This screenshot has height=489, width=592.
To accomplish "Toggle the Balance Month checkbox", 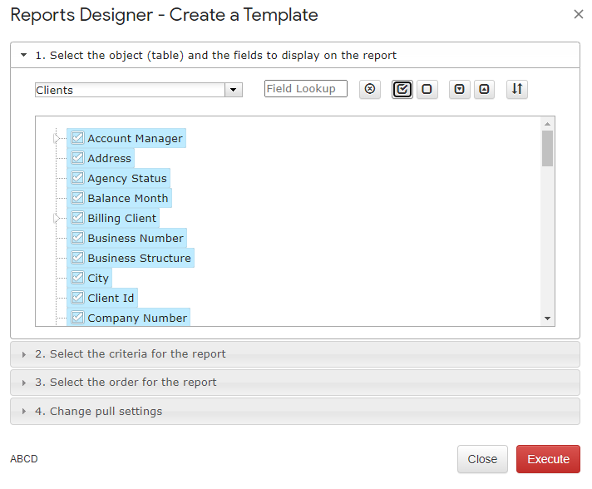I will [x=77, y=197].
